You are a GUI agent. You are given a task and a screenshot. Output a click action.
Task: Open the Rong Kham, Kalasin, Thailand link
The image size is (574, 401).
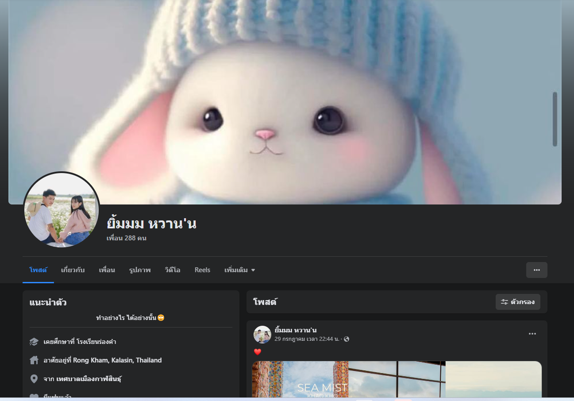click(x=117, y=360)
